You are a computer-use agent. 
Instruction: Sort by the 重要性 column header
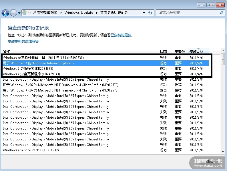[180, 51]
